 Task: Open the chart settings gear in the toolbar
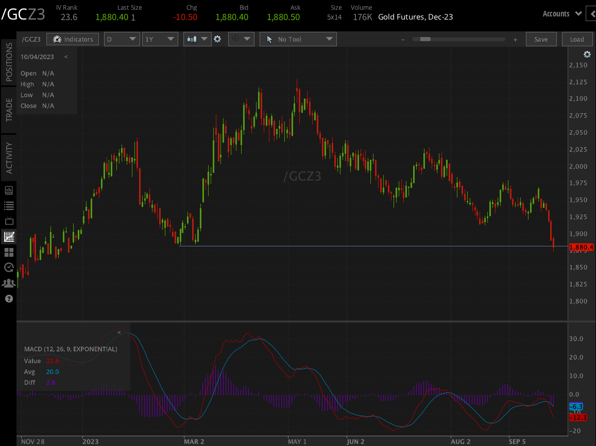218,39
